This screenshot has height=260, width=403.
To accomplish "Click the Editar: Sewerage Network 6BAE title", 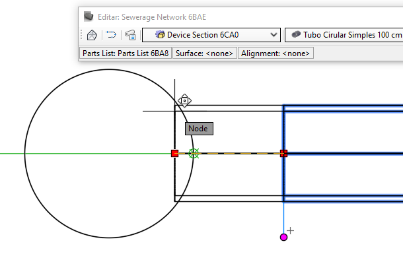I will tap(152, 17).
